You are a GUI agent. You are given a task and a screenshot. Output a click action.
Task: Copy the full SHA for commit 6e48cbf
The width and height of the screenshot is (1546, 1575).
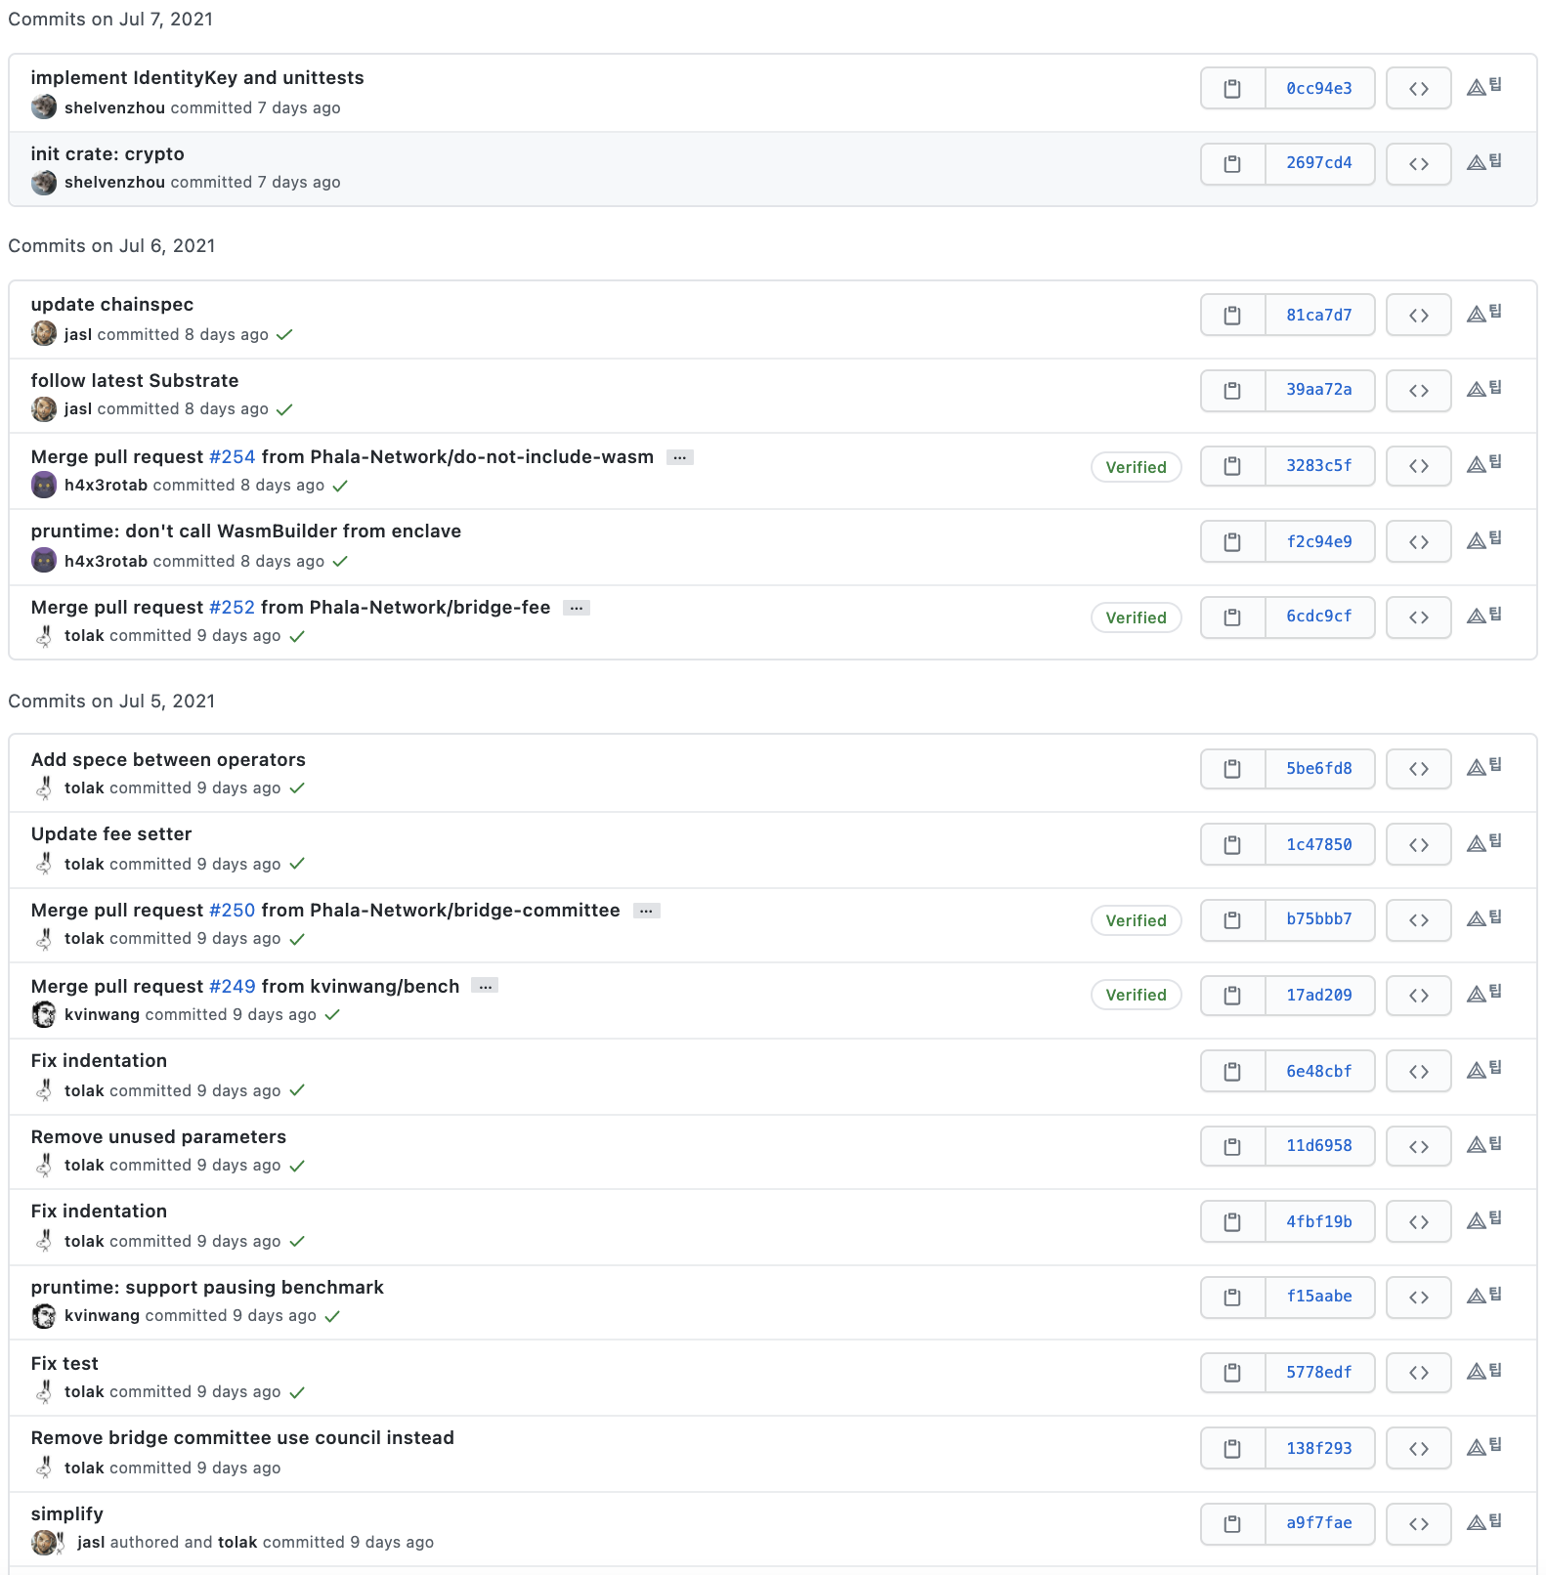pos(1232,1072)
